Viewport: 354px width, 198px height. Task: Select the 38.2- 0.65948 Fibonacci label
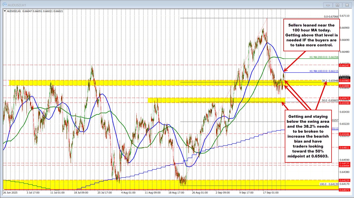[x=330, y=81]
